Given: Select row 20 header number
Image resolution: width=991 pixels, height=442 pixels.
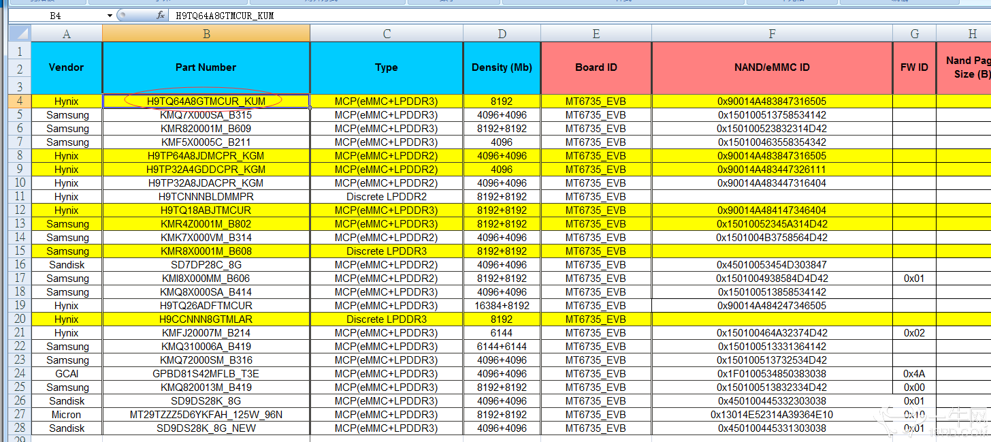Looking at the screenshot, I should click(x=20, y=319).
